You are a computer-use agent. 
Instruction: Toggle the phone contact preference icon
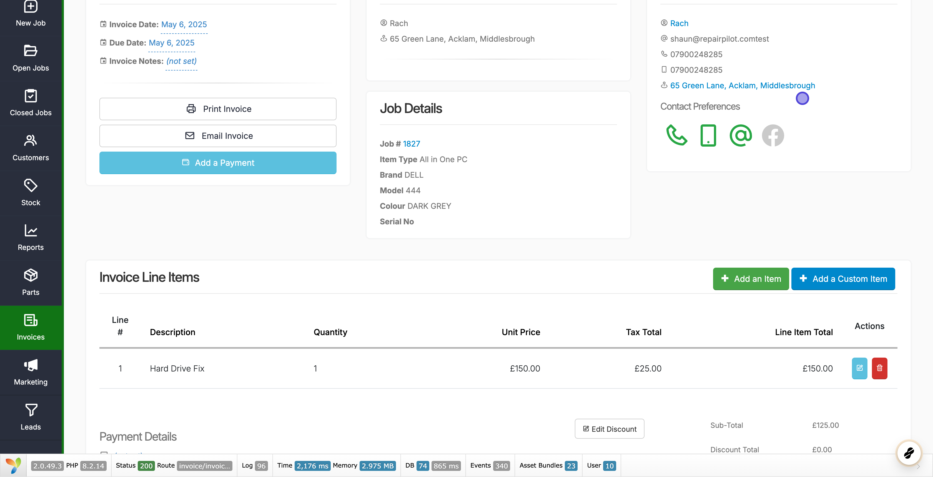pos(676,135)
